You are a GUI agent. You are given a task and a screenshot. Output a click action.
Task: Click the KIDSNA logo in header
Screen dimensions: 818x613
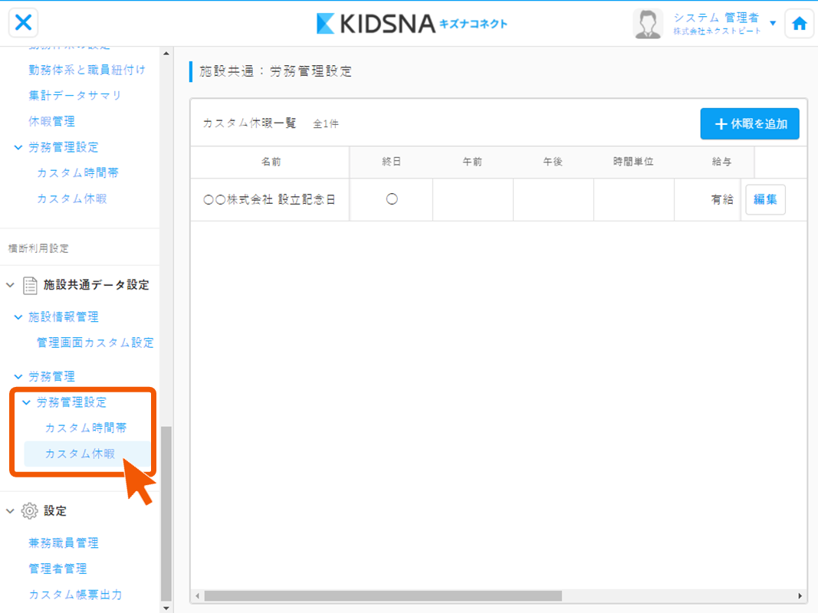pyautogui.click(x=412, y=24)
